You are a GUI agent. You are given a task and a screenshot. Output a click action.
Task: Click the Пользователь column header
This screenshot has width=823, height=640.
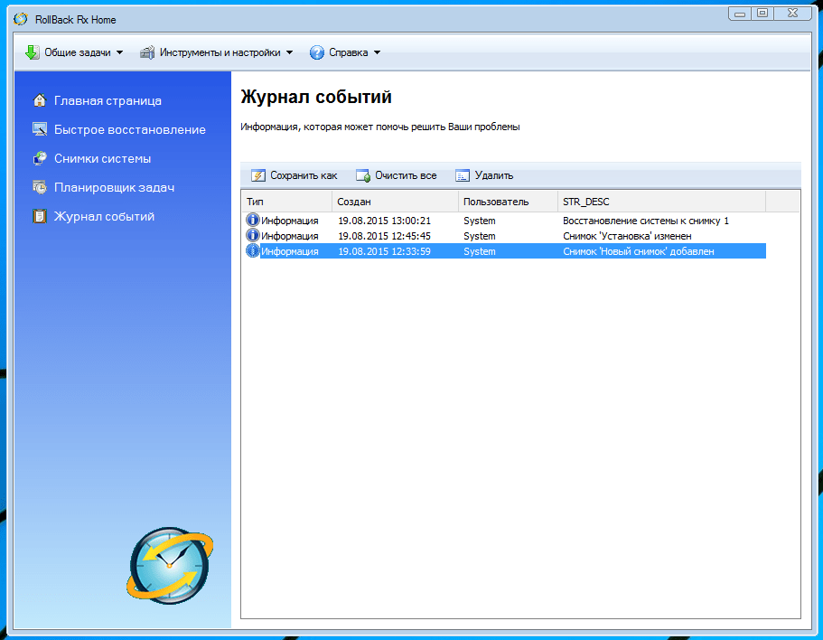[507, 202]
